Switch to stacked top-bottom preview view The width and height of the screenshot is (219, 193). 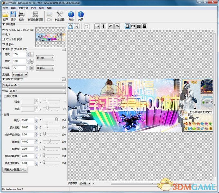[145, 26]
